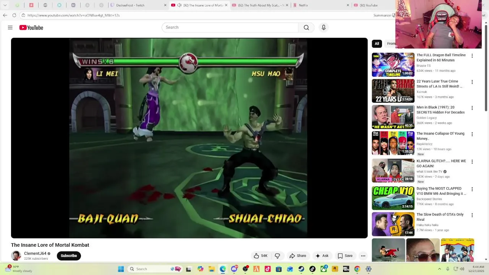Show hidden system tray icons
Image resolution: width=489 pixels, height=275 pixels.
pos(439,269)
